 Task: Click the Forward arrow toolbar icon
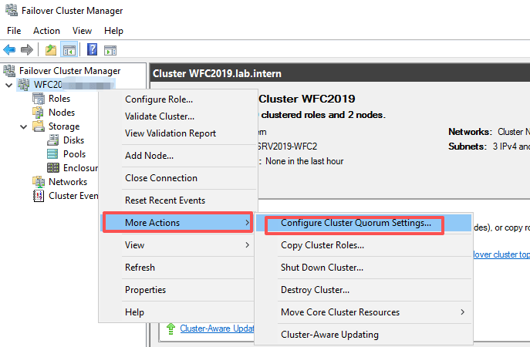[x=27, y=50]
